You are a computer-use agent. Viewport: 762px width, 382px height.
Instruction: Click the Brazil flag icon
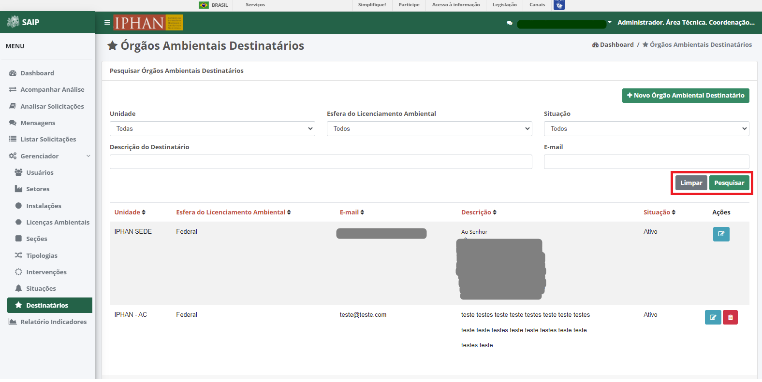pos(204,5)
